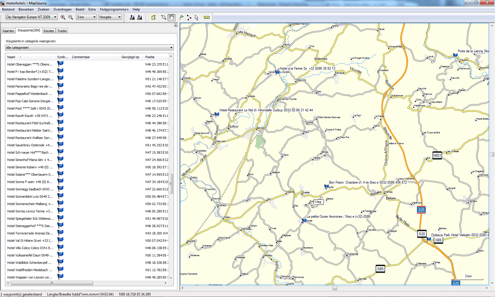Click Bon Frison Chambre waypoint flag on map
495x297 pixels.
(326, 186)
